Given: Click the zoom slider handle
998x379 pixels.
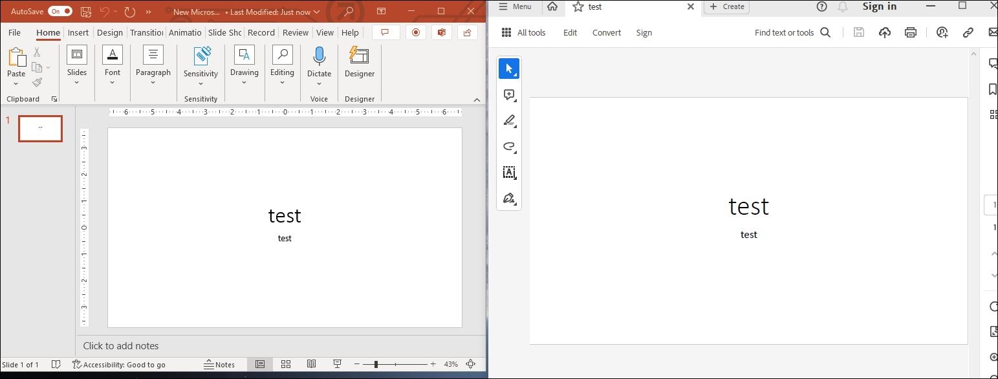Looking at the screenshot, I should coord(376,364).
